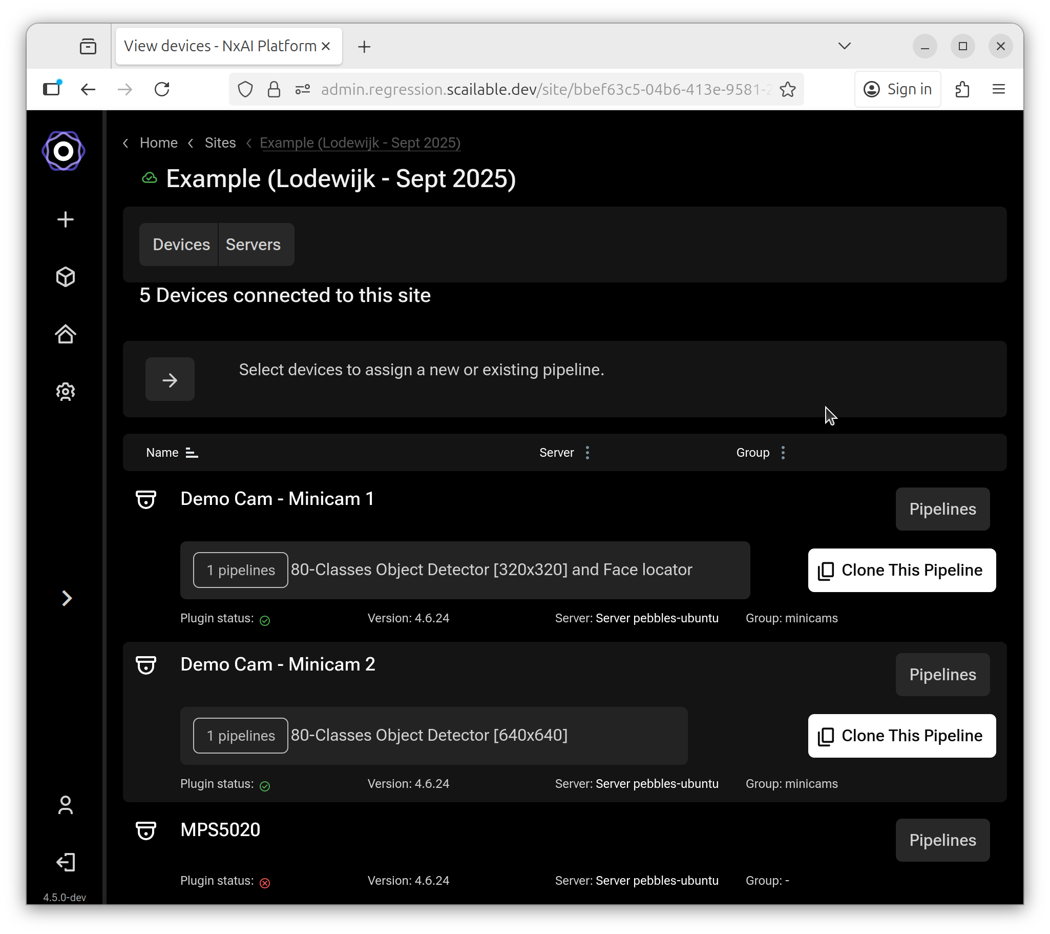Screen dimensions: 1050x934
Task: Click the NxAI logo in sidebar
Action: [x=64, y=151]
